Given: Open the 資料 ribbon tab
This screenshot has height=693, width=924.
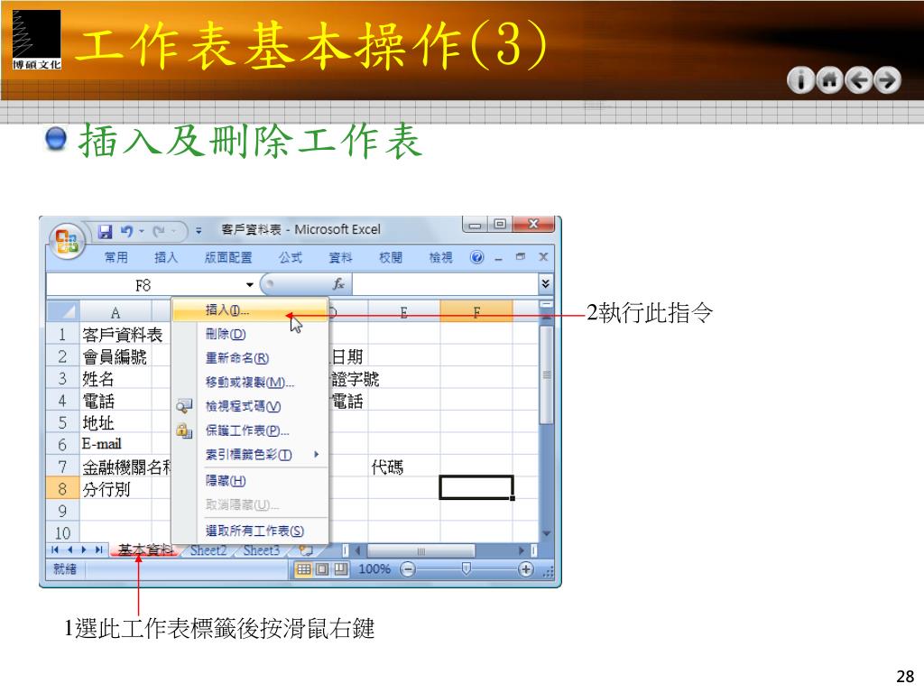Looking at the screenshot, I should click(x=340, y=257).
